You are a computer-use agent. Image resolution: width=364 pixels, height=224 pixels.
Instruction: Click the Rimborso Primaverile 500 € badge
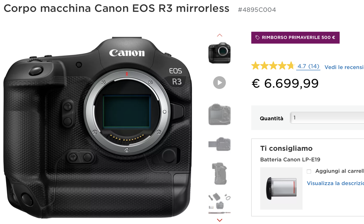coord(295,38)
